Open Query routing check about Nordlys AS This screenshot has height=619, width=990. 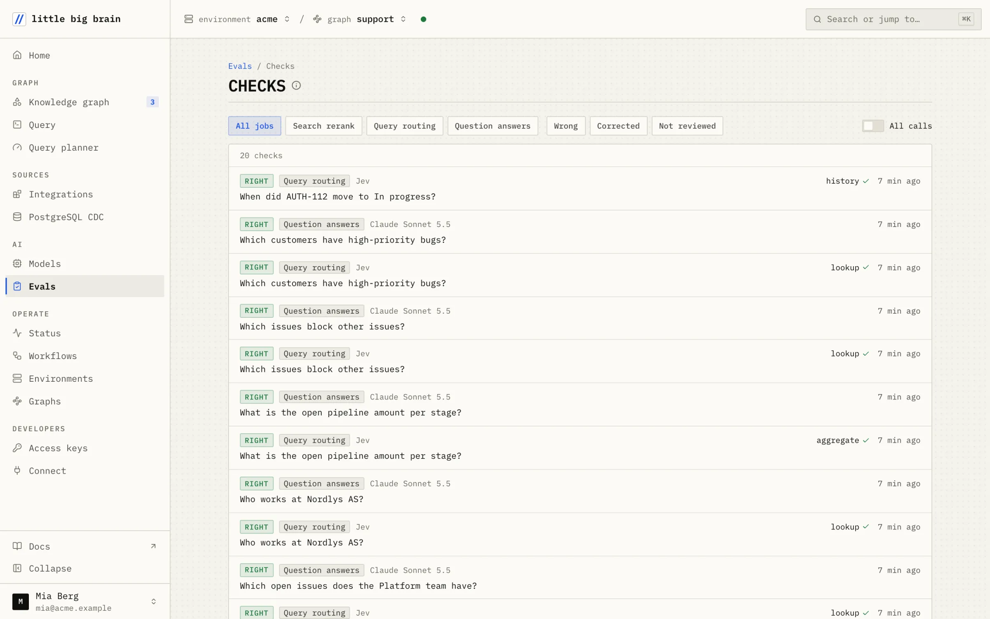(x=580, y=534)
